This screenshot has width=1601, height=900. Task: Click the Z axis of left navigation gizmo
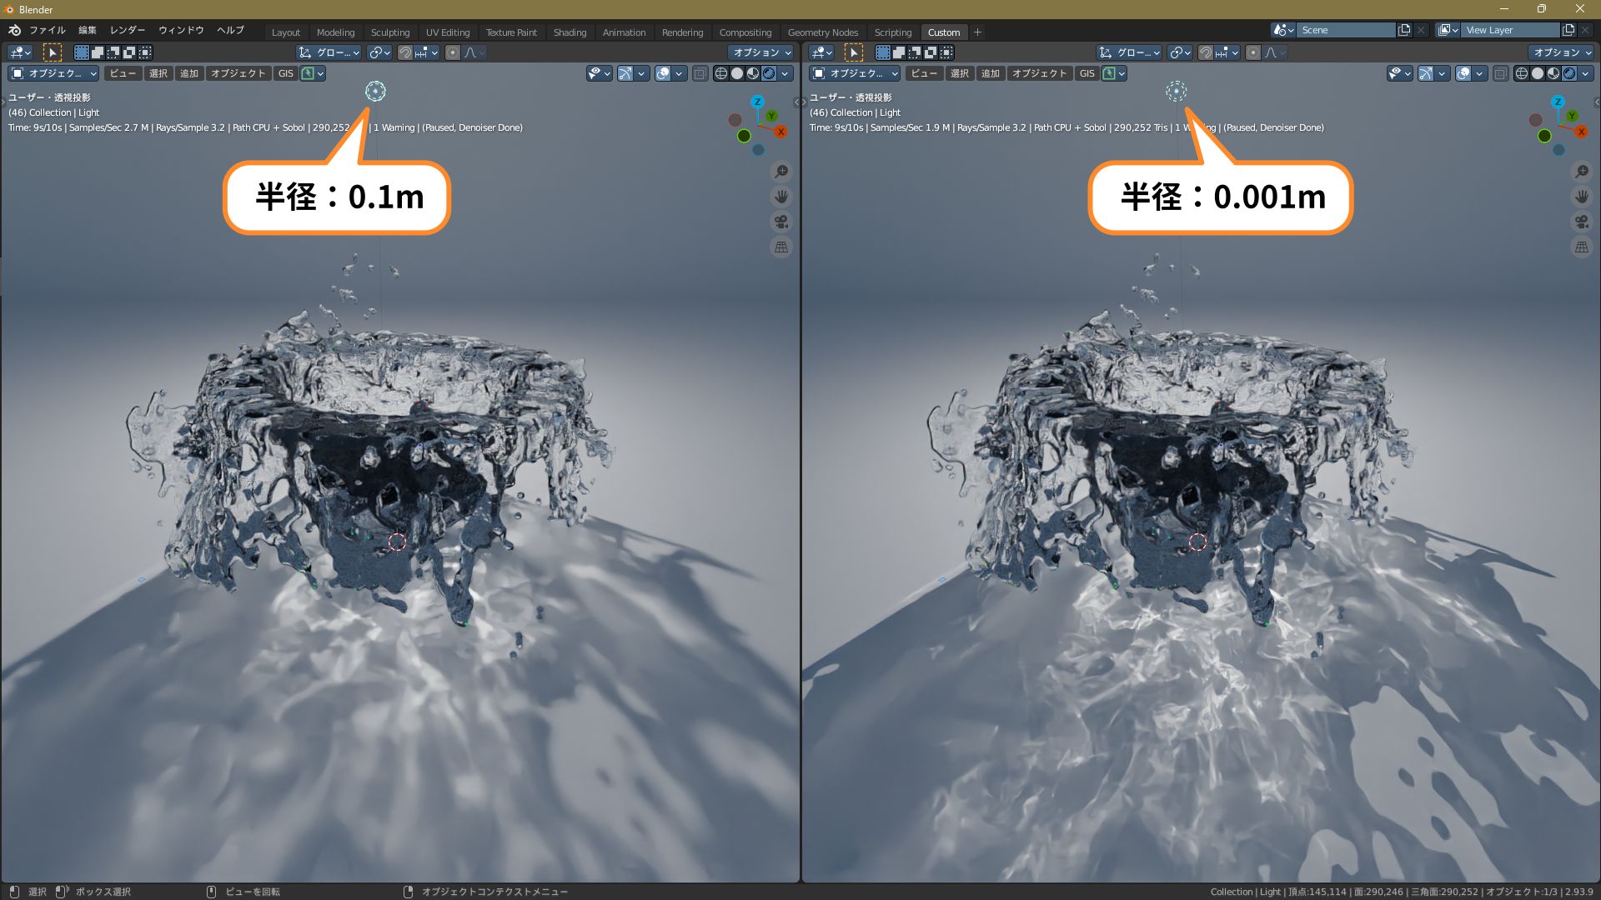click(757, 102)
